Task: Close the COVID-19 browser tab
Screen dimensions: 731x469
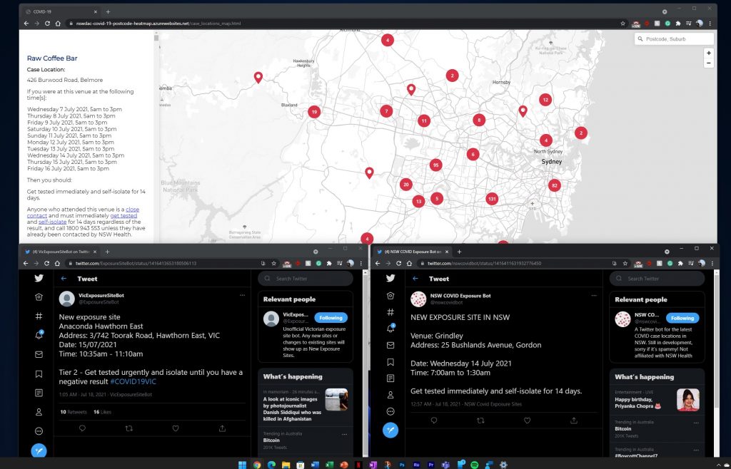Action: (x=96, y=11)
